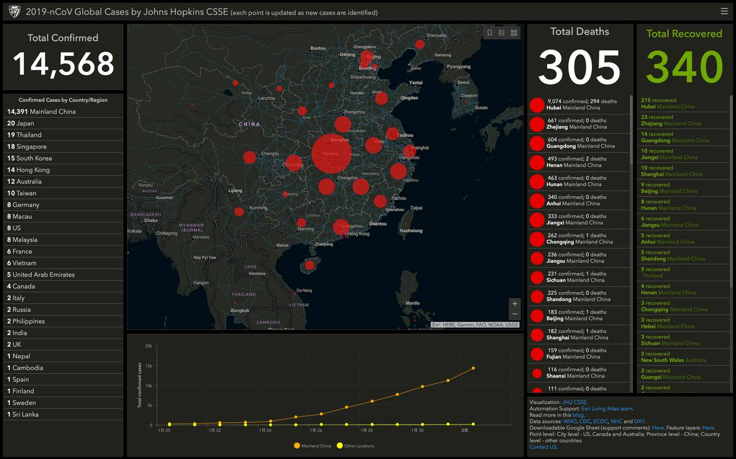Open the map bookmarks panel
736x459 pixels.
[x=489, y=33]
